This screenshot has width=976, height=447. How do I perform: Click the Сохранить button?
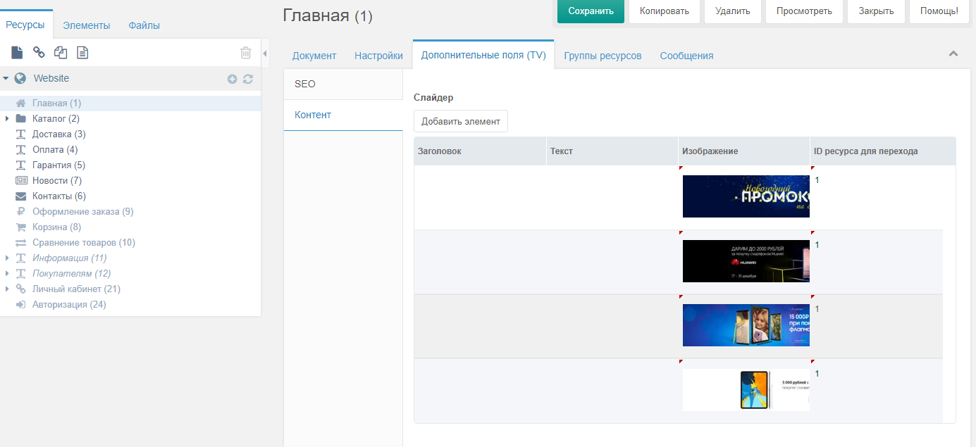[591, 11]
